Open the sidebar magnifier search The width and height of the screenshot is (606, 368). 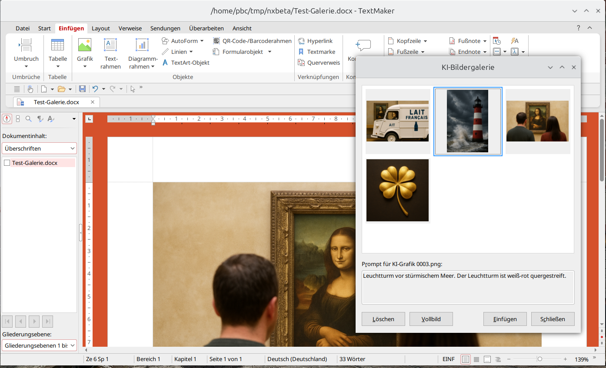click(x=29, y=118)
